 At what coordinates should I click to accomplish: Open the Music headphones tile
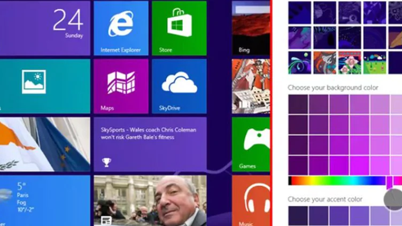251,201
